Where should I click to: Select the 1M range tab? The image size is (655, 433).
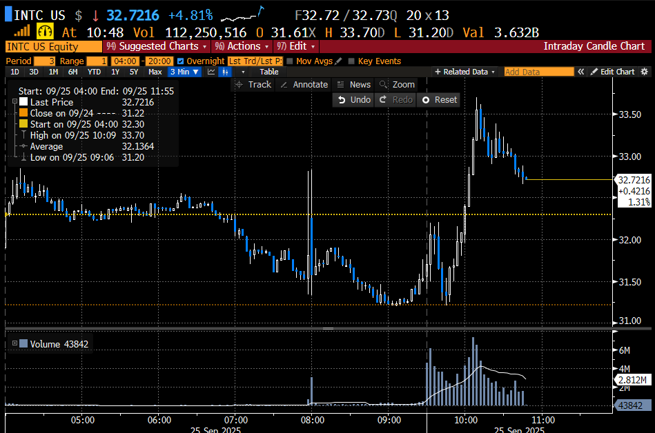53,72
